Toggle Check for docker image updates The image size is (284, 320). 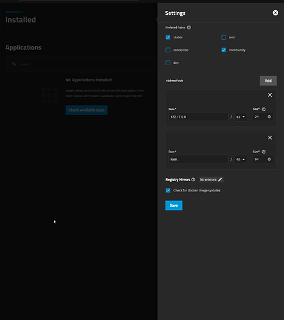(x=168, y=190)
